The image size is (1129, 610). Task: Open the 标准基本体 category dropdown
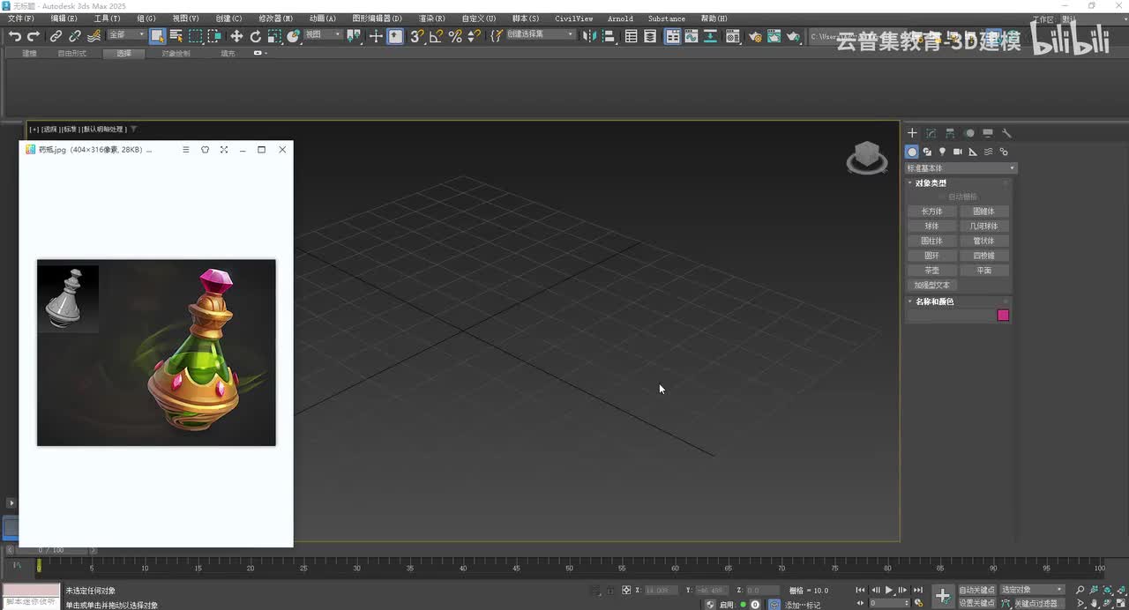coord(961,168)
